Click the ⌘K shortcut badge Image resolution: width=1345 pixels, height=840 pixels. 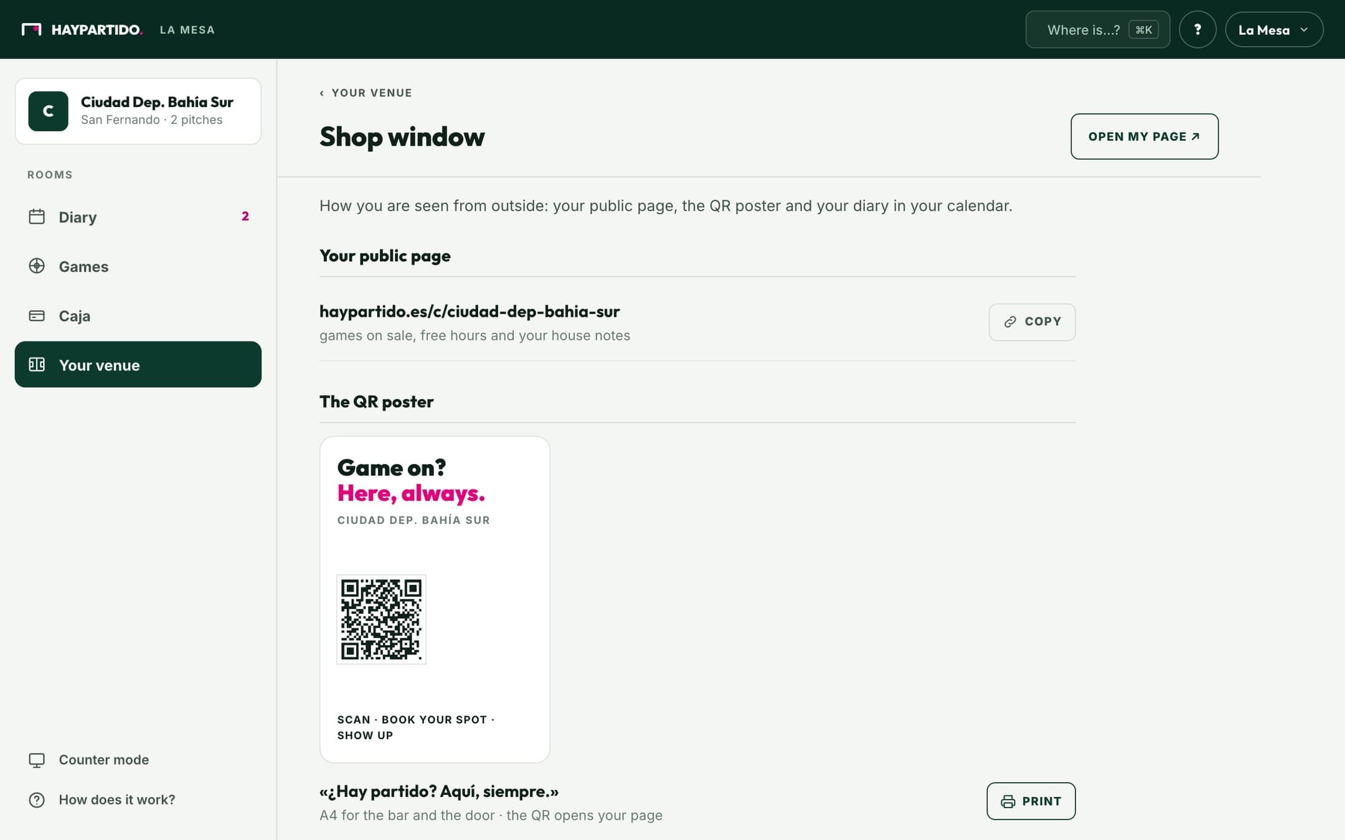pos(1143,30)
